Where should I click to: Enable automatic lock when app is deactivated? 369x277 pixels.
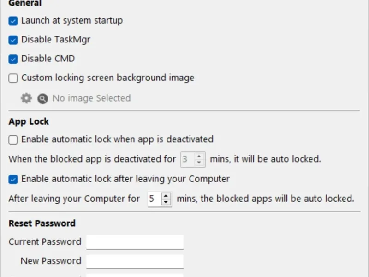pyautogui.click(x=13, y=139)
